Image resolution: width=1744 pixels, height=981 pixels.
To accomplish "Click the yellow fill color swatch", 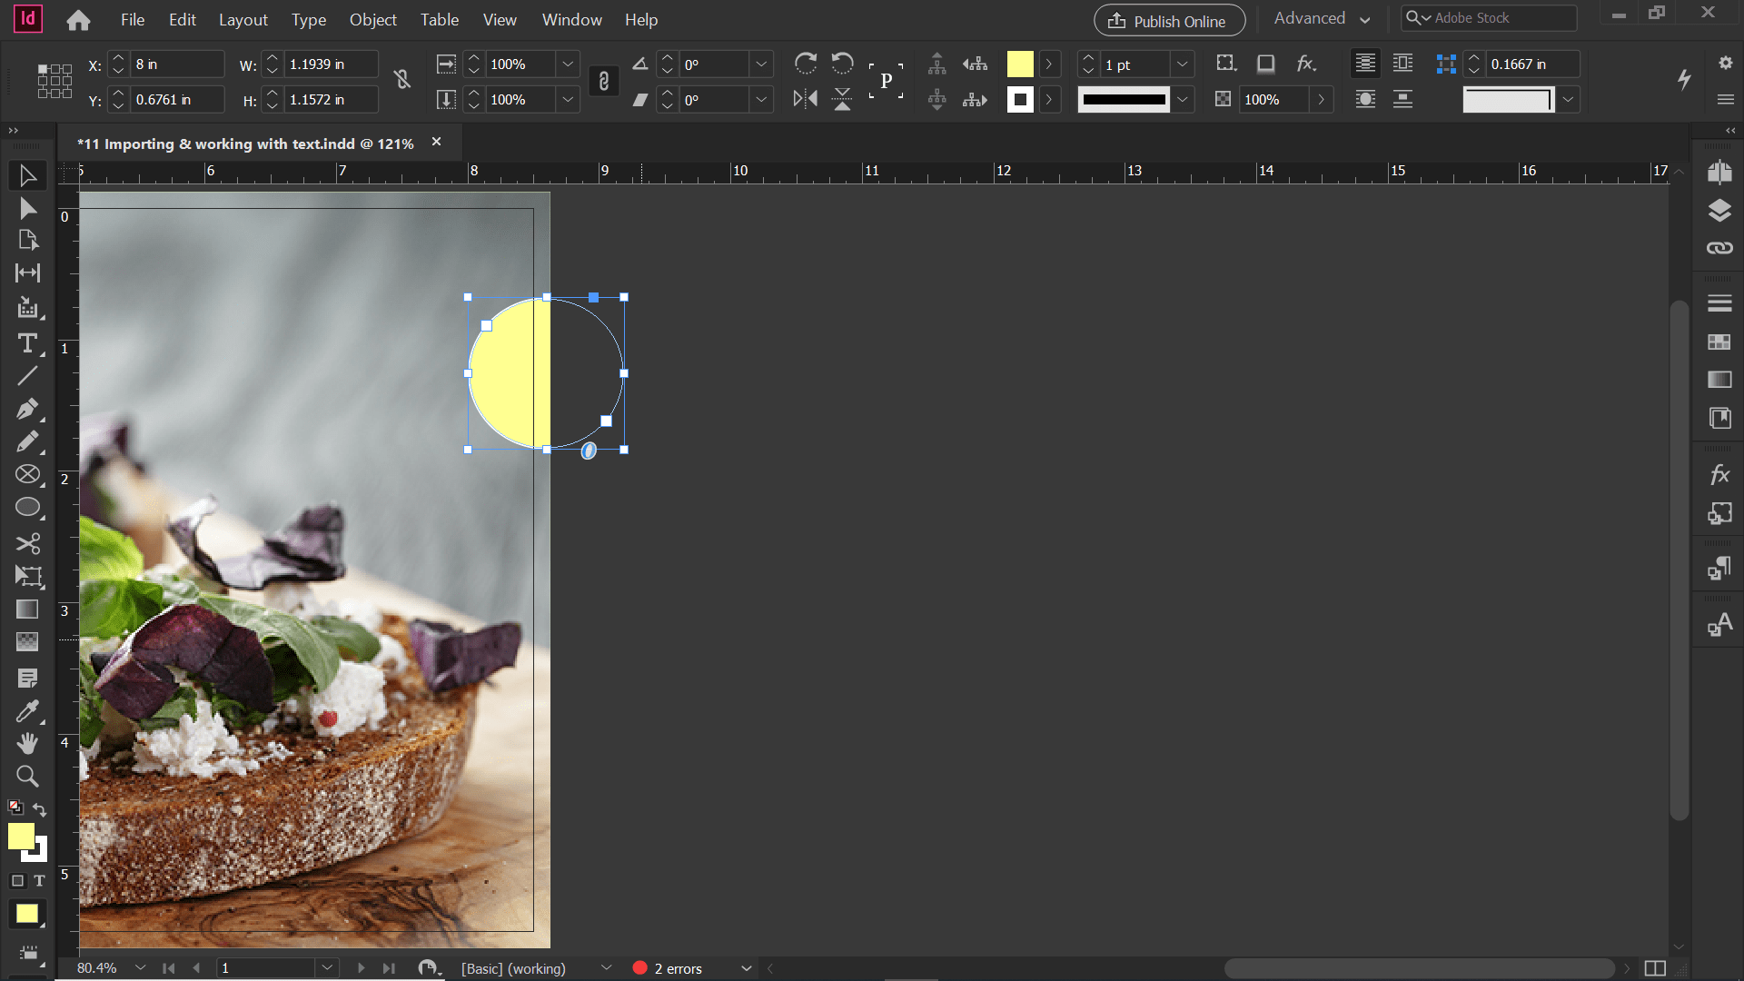I will click(1020, 64).
